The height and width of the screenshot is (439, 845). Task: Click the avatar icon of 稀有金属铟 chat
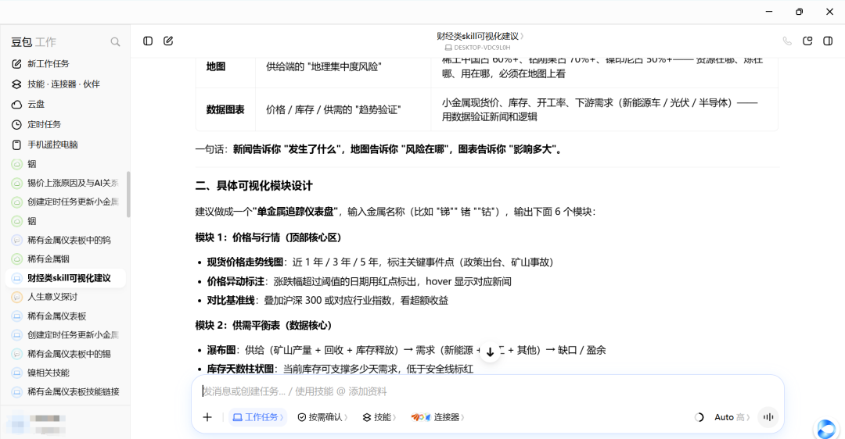(17, 259)
